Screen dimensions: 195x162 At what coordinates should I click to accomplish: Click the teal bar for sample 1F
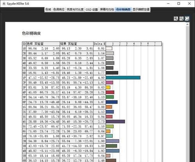click(123, 77)
